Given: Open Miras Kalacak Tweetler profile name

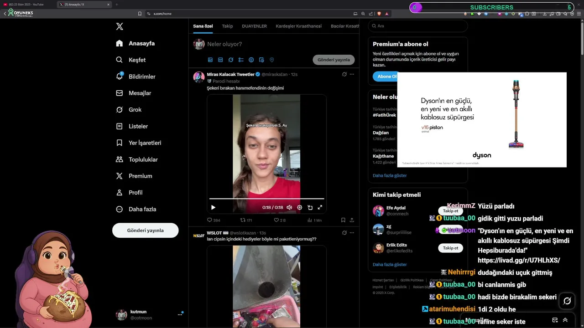Looking at the screenshot, I should point(230,74).
